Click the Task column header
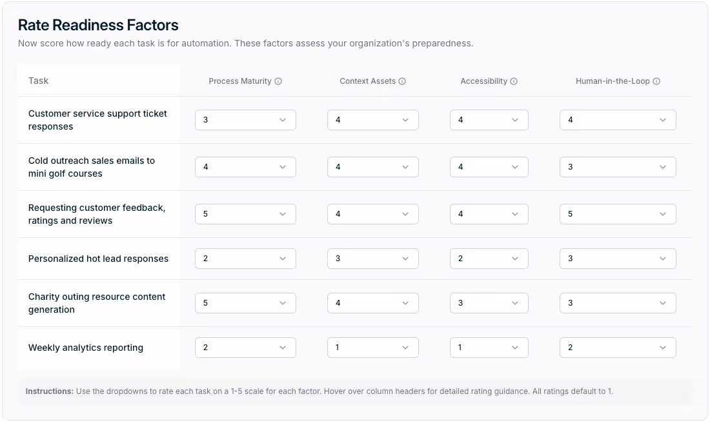Viewport: 710px width, 423px height. 39,81
